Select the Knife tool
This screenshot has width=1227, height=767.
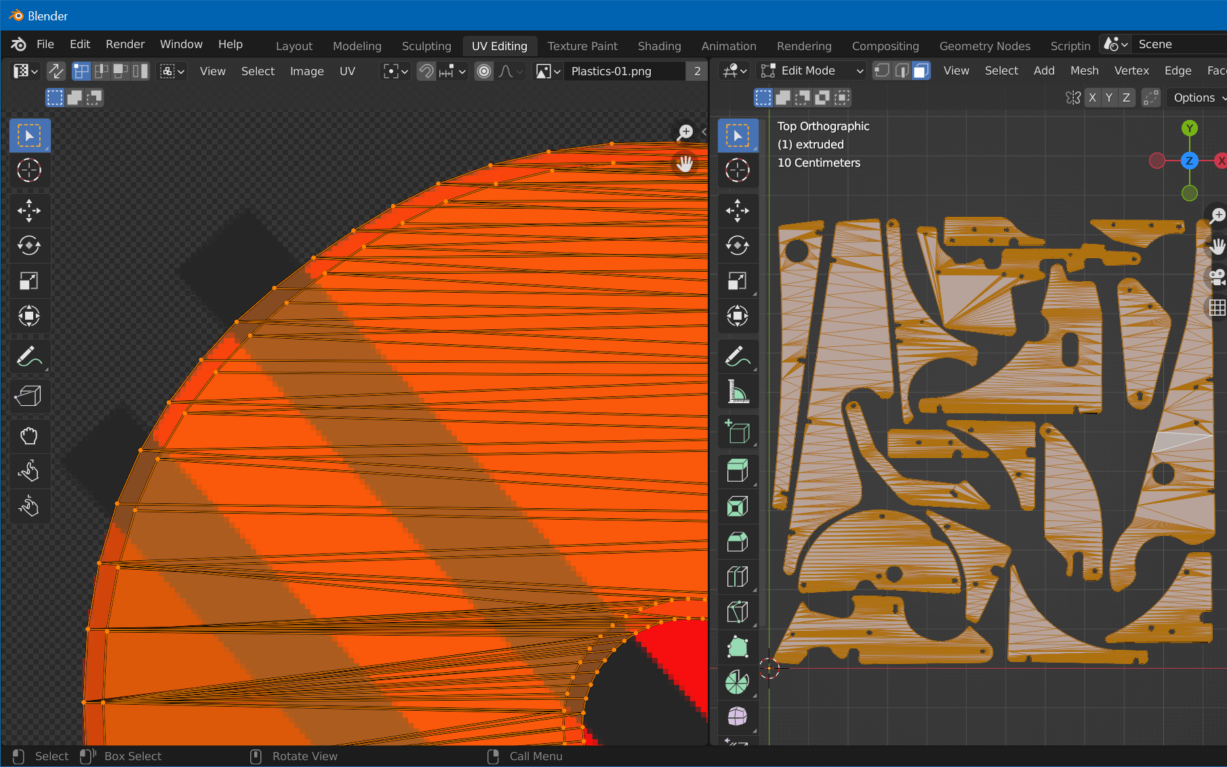(738, 612)
